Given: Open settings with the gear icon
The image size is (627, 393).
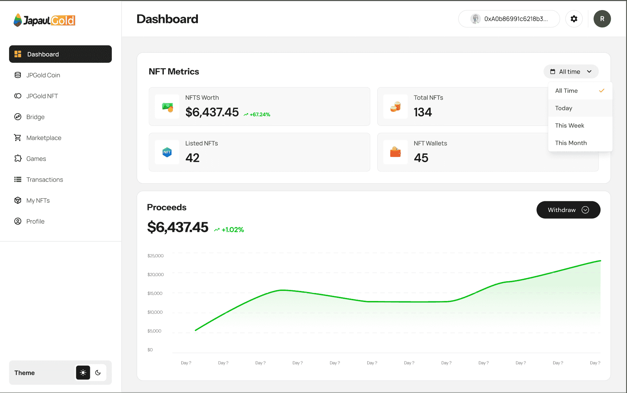Looking at the screenshot, I should [x=574, y=19].
